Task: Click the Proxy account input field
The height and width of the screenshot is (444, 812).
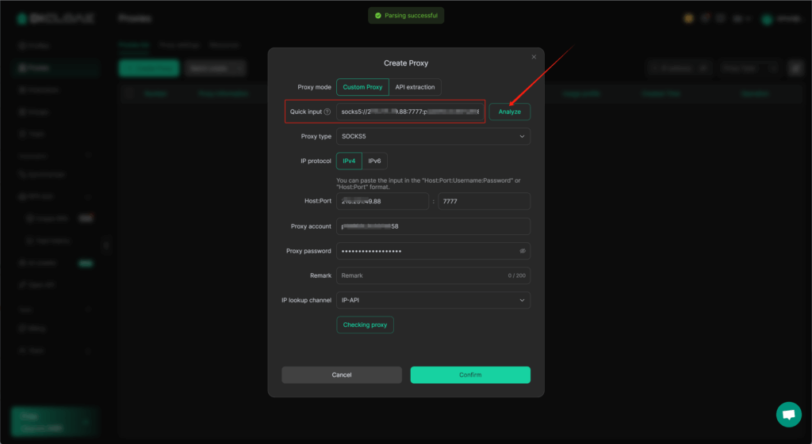Action: tap(433, 226)
